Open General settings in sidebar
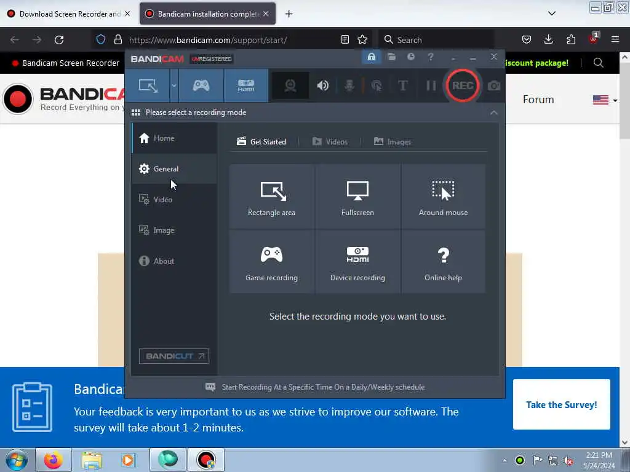The width and height of the screenshot is (630, 472). (174, 169)
